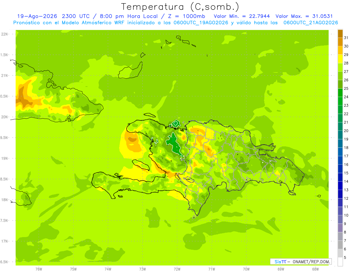The image size is (354, 273).
Task: Click the "73W" longitude label
Action: [142, 269]
